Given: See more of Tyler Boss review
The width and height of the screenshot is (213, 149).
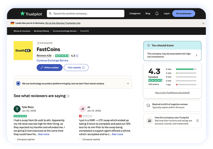Looking at the screenshot, I should click(x=44, y=134).
